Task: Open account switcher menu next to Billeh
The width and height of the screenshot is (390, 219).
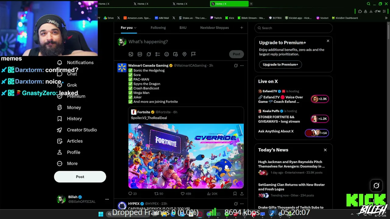Action: [x=107, y=199]
